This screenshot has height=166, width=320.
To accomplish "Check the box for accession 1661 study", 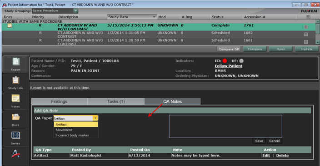I will coord(306,42).
